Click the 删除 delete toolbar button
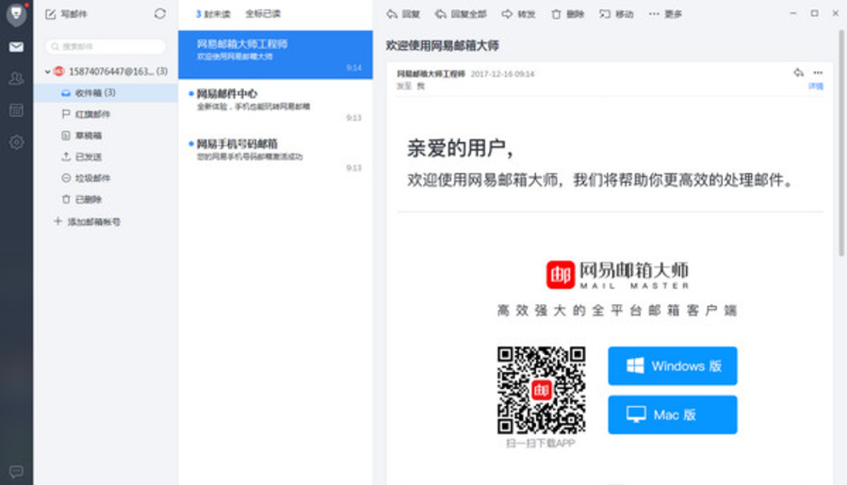Viewport: 847px width, 485px height. (x=568, y=14)
